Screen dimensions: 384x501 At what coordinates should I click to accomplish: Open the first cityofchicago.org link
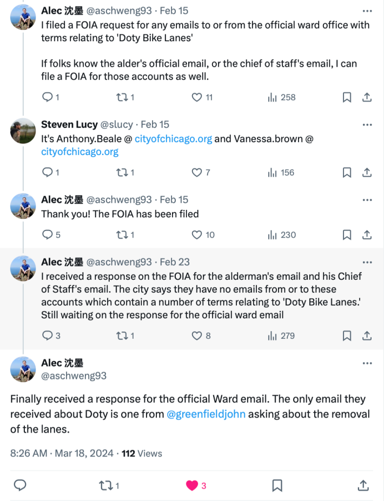tap(173, 139)
